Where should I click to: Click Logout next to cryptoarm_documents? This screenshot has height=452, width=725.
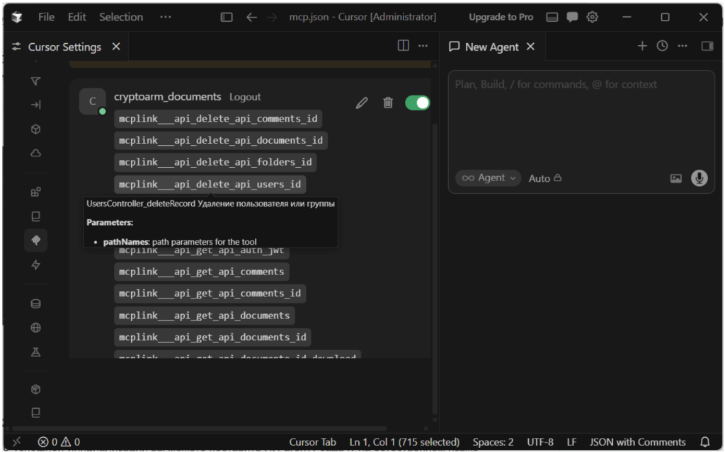[245, 97]
